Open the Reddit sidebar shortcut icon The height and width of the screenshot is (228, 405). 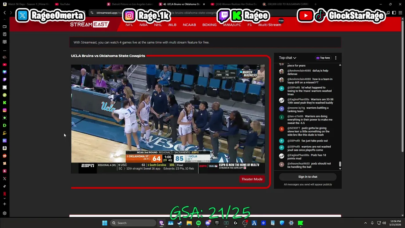4,156
